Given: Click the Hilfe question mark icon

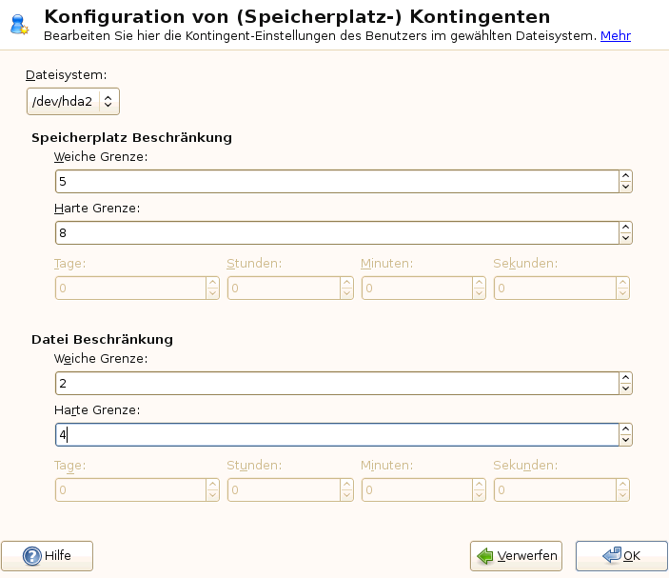Looking at the screenshot, I should [31, 556].
